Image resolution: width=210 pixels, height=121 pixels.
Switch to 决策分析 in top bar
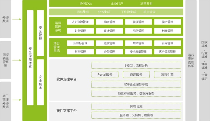[146, 3]
